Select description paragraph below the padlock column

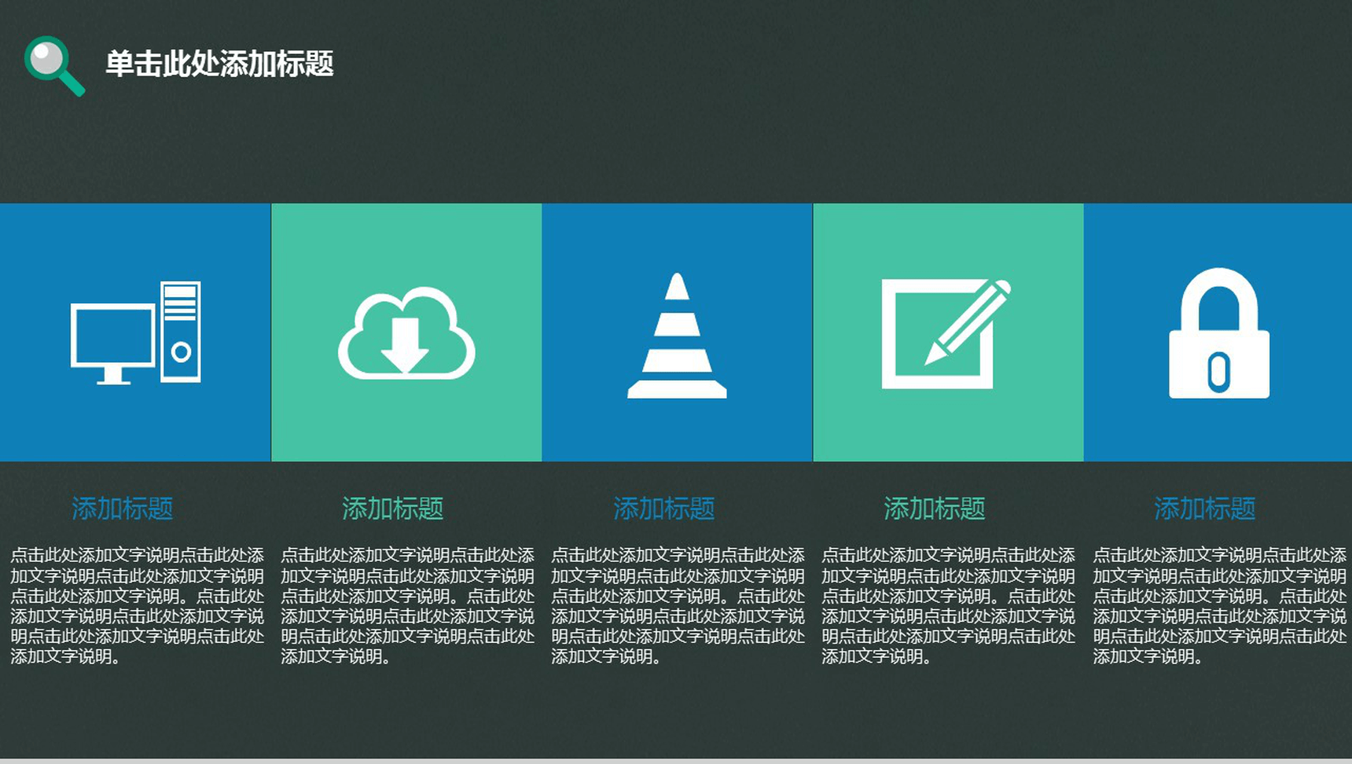click(1219, 606)
